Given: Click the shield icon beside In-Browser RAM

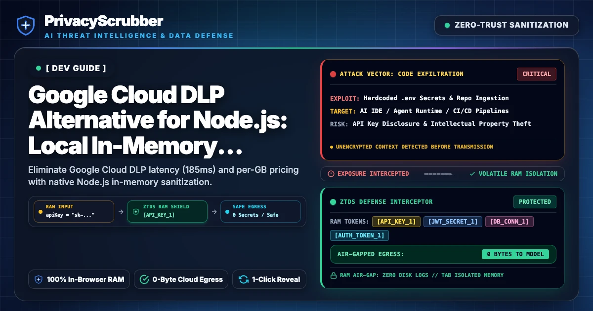Looking at the screenshot, I should pyautogui.click(x=39, y=279).
